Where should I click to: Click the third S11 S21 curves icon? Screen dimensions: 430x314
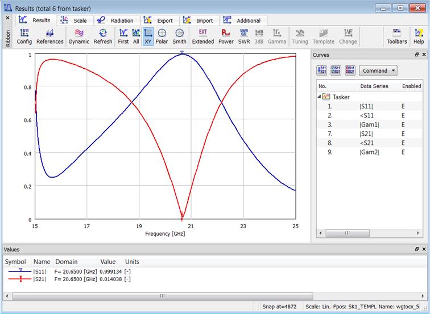[350, 70]
